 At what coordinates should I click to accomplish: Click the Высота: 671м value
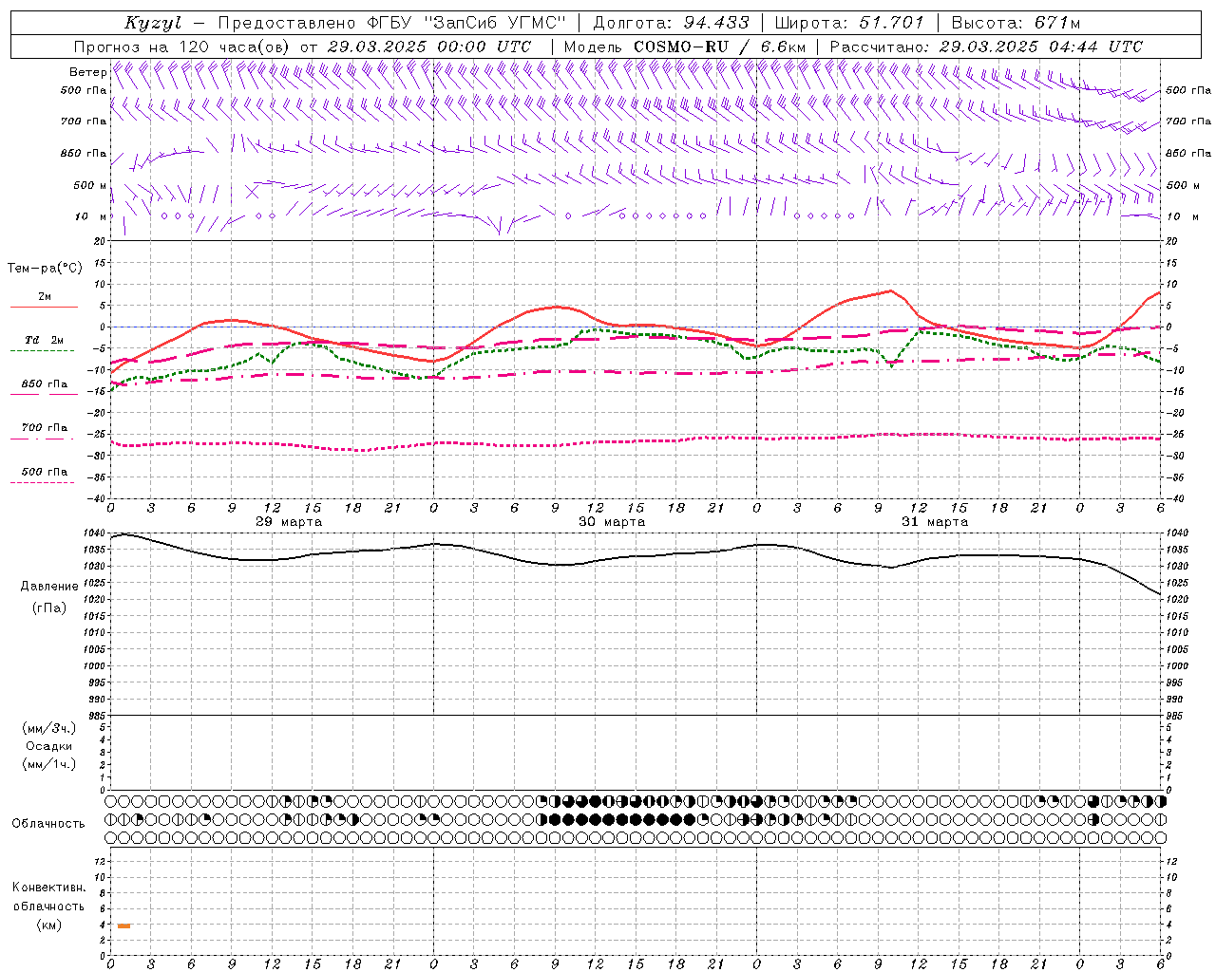click(1016, 23)
